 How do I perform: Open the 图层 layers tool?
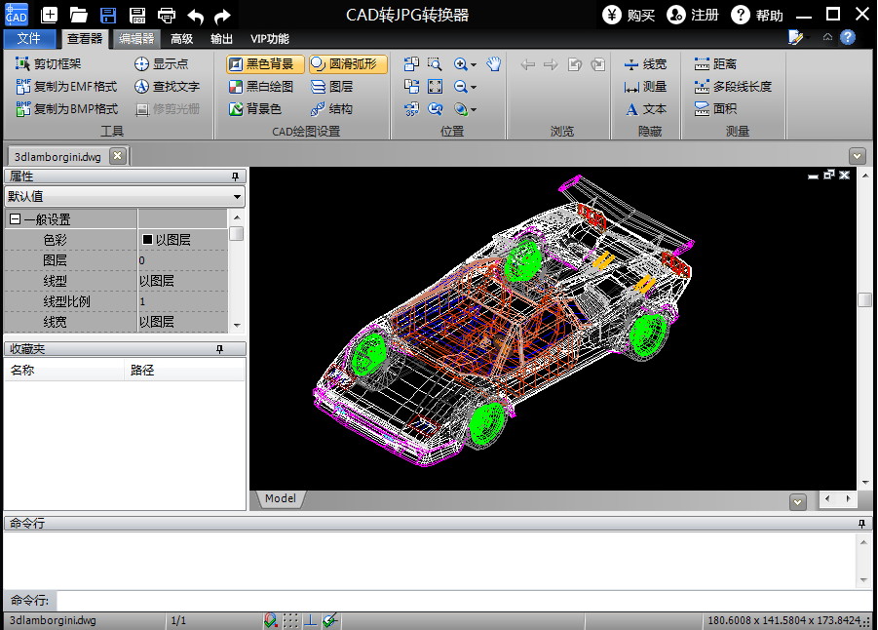(331, 87)
